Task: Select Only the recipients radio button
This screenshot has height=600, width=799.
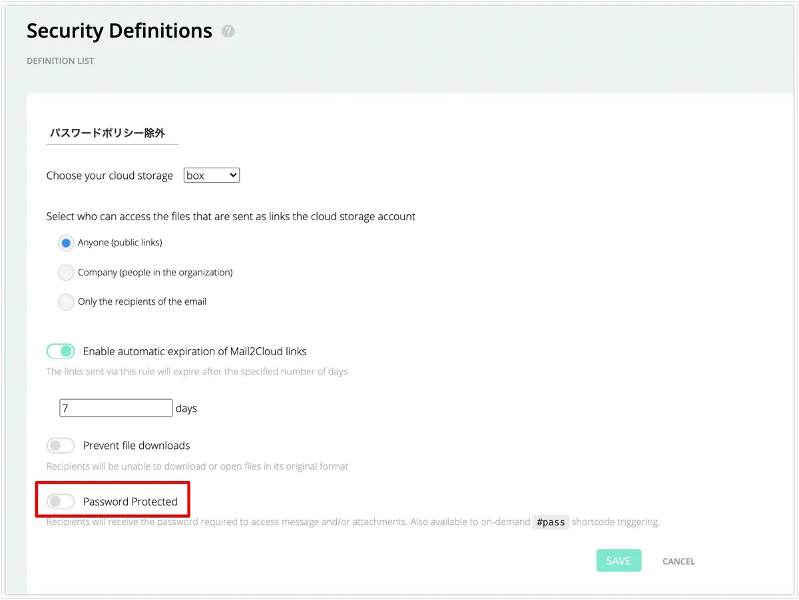Action: [66, 302]
